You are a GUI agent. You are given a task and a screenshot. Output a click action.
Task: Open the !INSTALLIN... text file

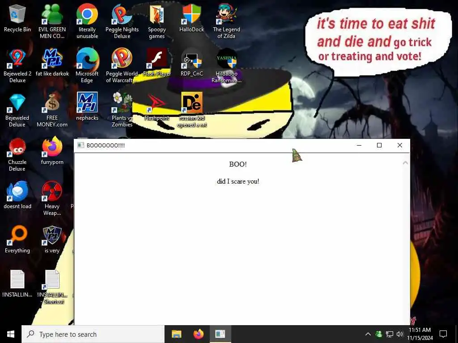point(17,284)
